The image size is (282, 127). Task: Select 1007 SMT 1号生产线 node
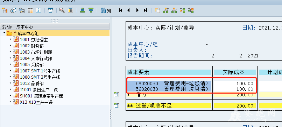pos(40,71)
